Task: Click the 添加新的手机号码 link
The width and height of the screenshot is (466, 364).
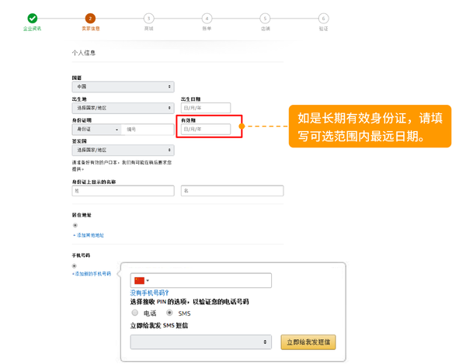Action: [x=92, y=274]
